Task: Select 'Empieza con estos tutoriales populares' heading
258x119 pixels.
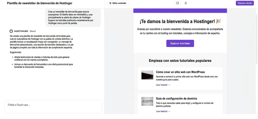Action: tap(180, 61)
